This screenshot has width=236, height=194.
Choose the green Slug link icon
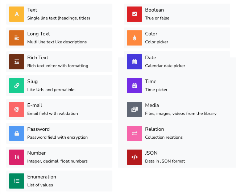(17, 86)
